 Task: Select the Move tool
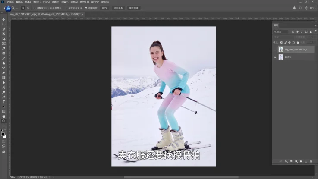(3, 19)
